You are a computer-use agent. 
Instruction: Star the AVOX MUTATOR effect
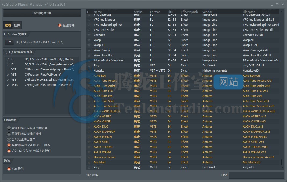[89, 132]
